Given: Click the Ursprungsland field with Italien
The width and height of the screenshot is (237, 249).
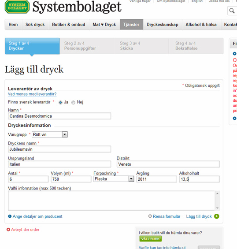Looking at the screenshot, I should click(59, 164).
